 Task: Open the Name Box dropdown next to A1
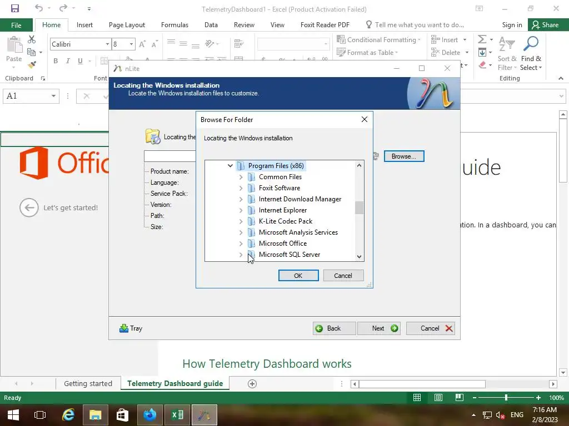tap(53, 96)
